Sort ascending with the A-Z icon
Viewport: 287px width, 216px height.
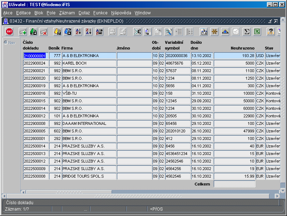[x=78, y=32]
